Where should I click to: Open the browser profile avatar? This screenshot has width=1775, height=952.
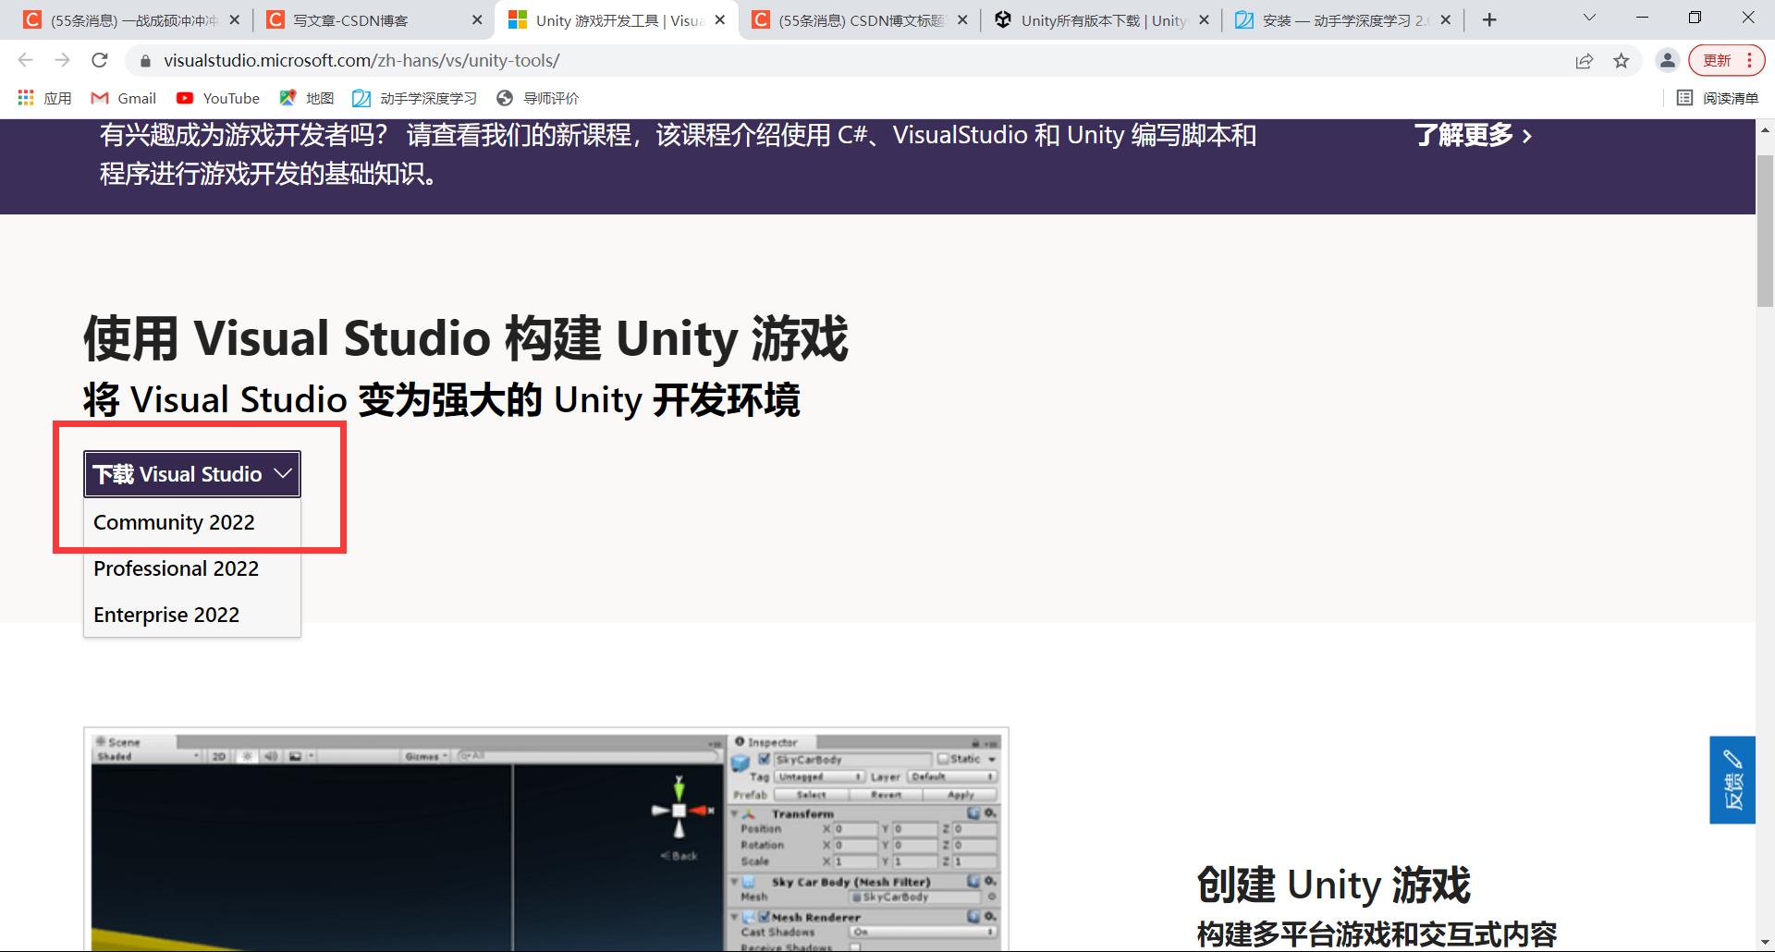[x=1668, y=60]
